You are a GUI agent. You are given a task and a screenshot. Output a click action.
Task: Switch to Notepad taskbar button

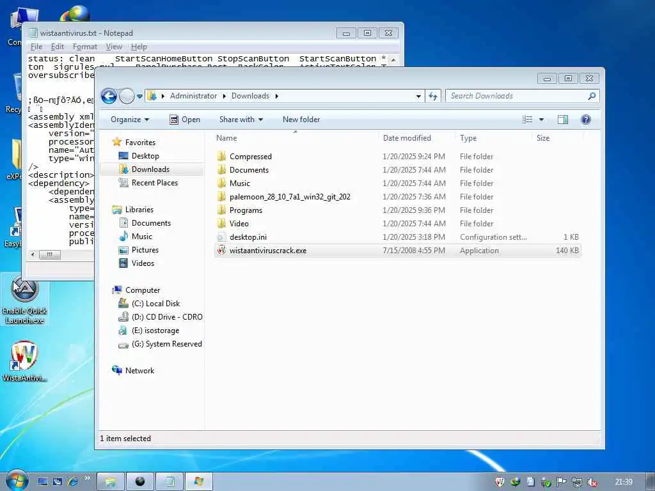(170, 481)
